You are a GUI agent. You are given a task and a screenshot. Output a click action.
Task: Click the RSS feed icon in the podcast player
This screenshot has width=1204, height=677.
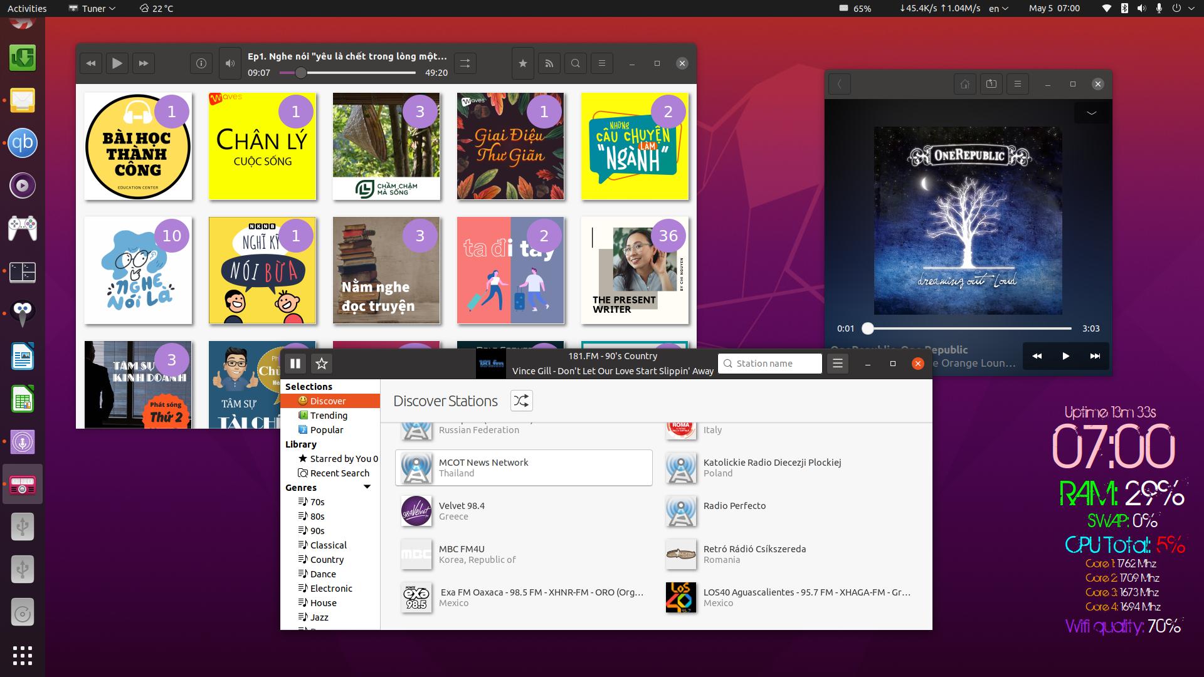point(549,63)
